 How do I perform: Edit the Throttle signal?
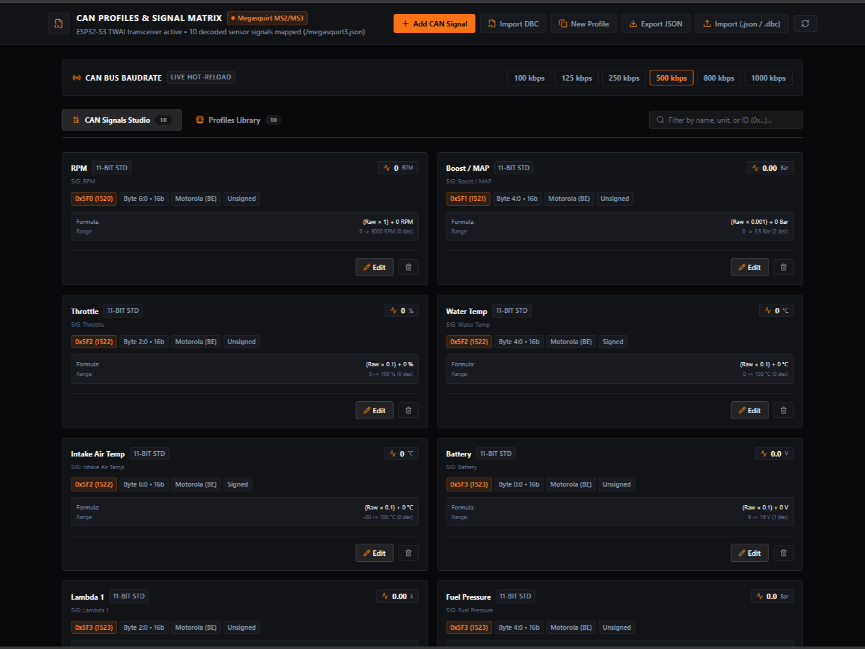374,410
